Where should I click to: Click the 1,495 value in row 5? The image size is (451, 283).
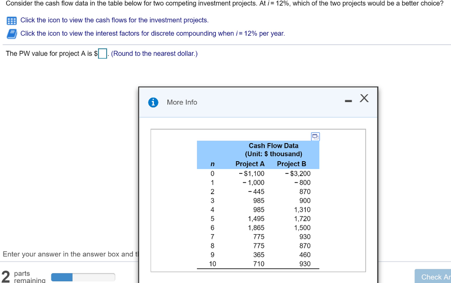click(256, 219)
